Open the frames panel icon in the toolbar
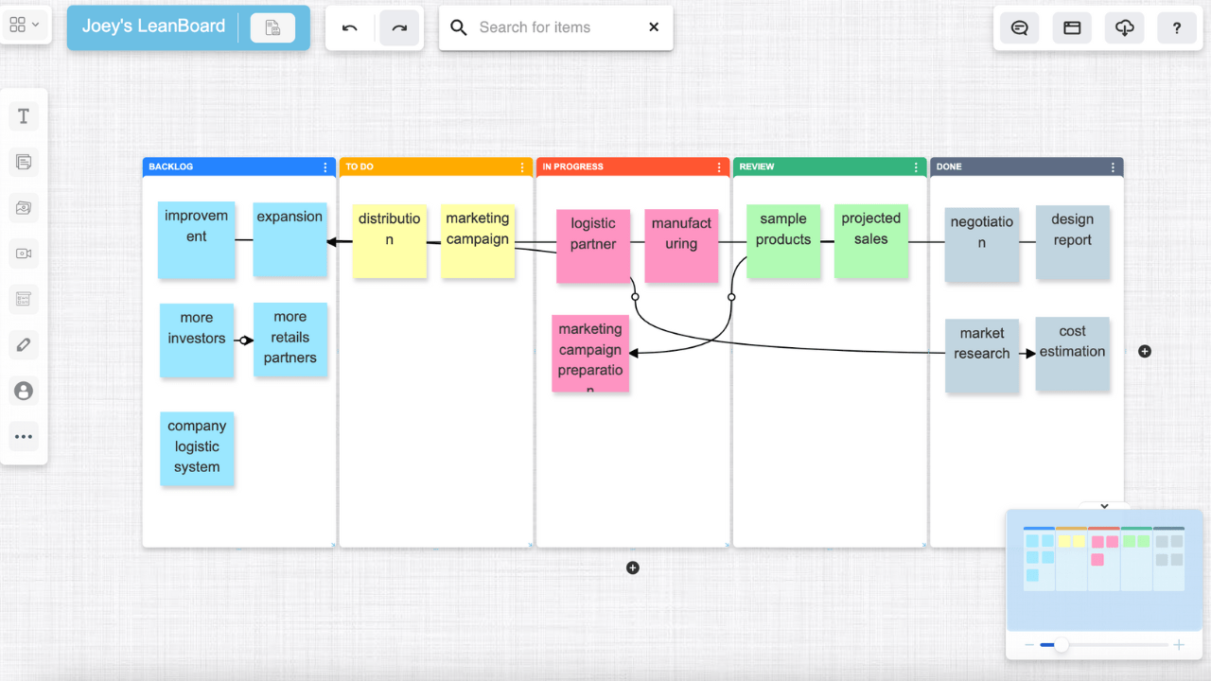 (1072, 27)
